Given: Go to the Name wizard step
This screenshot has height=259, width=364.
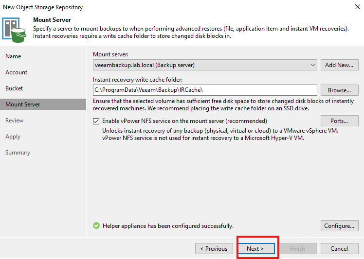Looking at the screenshot, I should pos(13,56).
